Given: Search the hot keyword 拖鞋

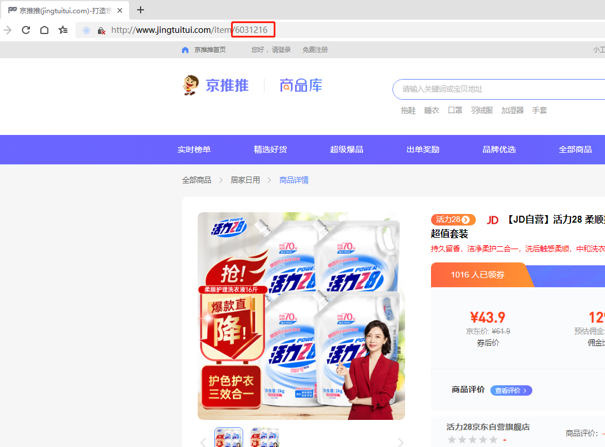Looking at the screenshot, I should [408, 111].
